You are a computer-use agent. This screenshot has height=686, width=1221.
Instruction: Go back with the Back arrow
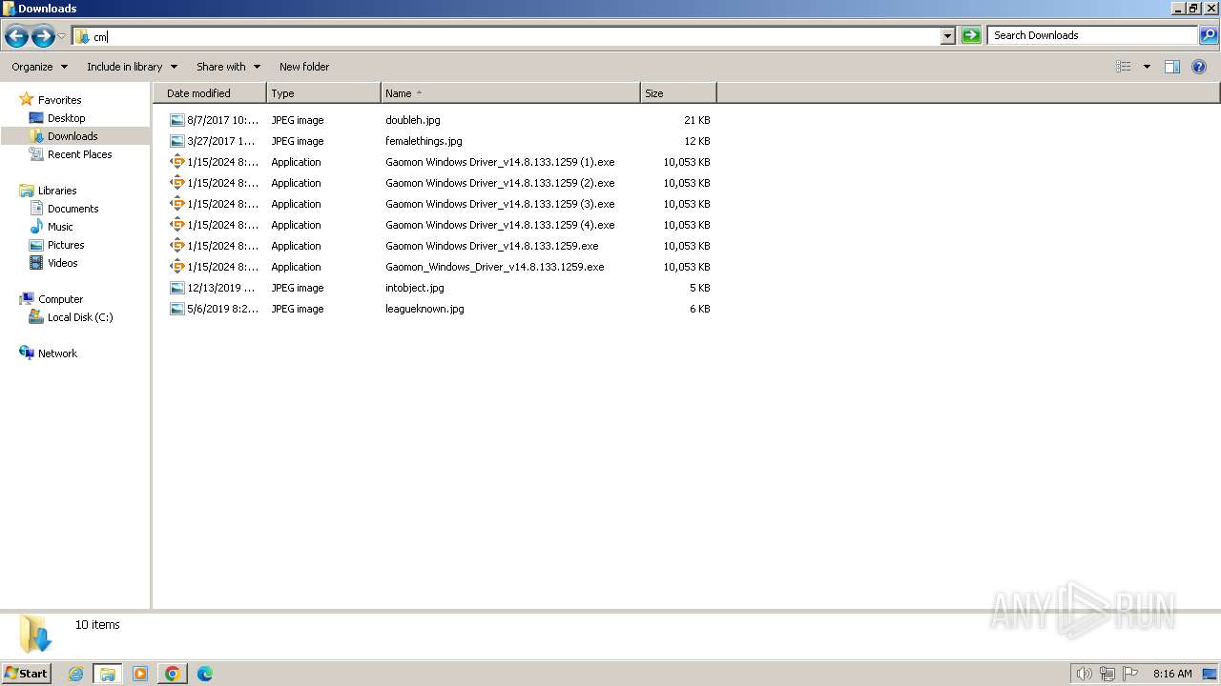[x=16, y=36]
